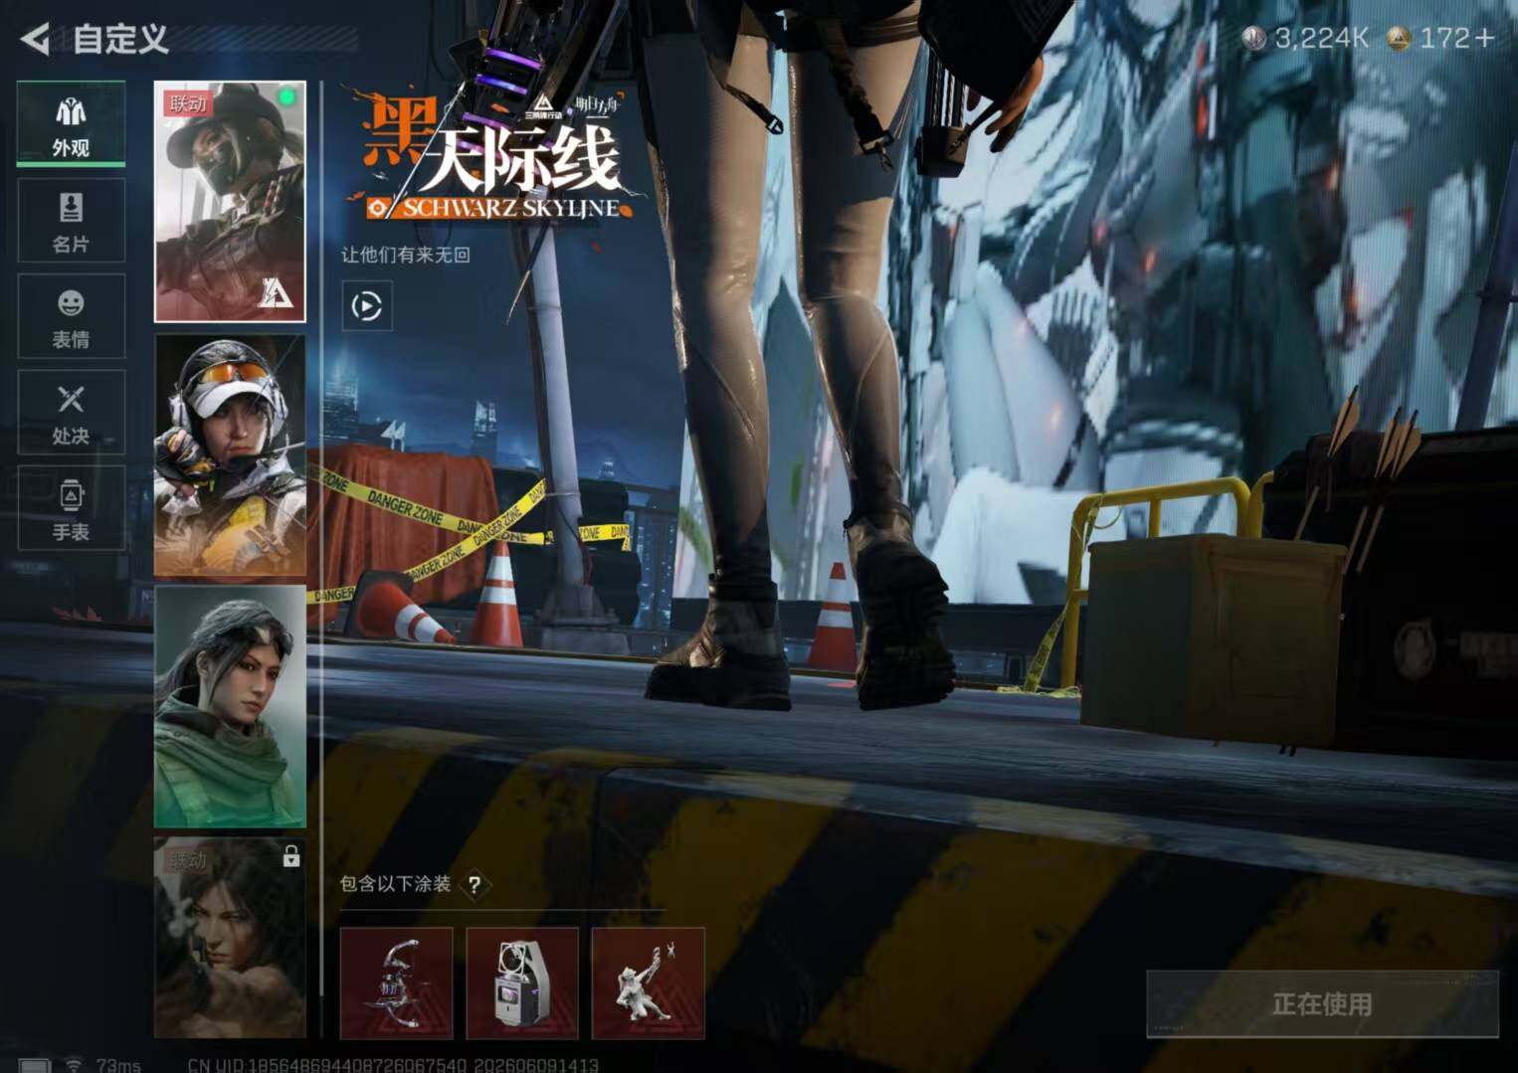Click the 包含以下涂装 label
1518x1073 pixels.
coord(396,884)
